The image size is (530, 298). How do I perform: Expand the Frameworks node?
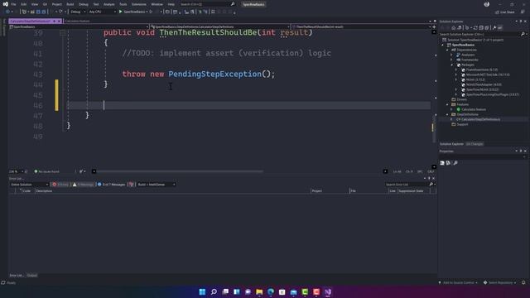(x=451, y=60)
